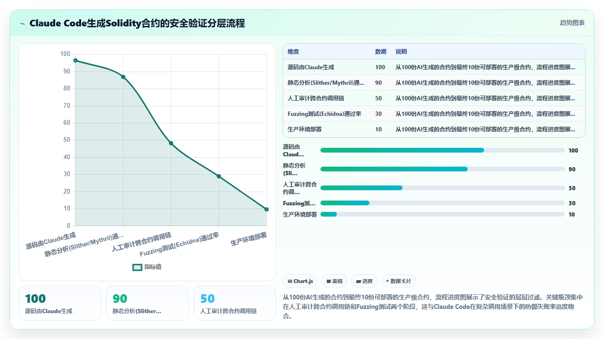The image size is (604, 339).
Task: Click the 源码由Claud... progress bar
Action: [x=442, y=150]
